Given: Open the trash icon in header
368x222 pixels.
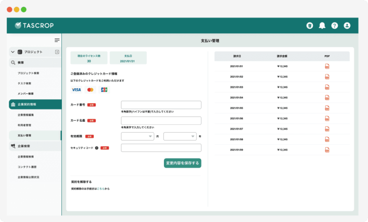Looking at the screenshot, I should 310,25.
